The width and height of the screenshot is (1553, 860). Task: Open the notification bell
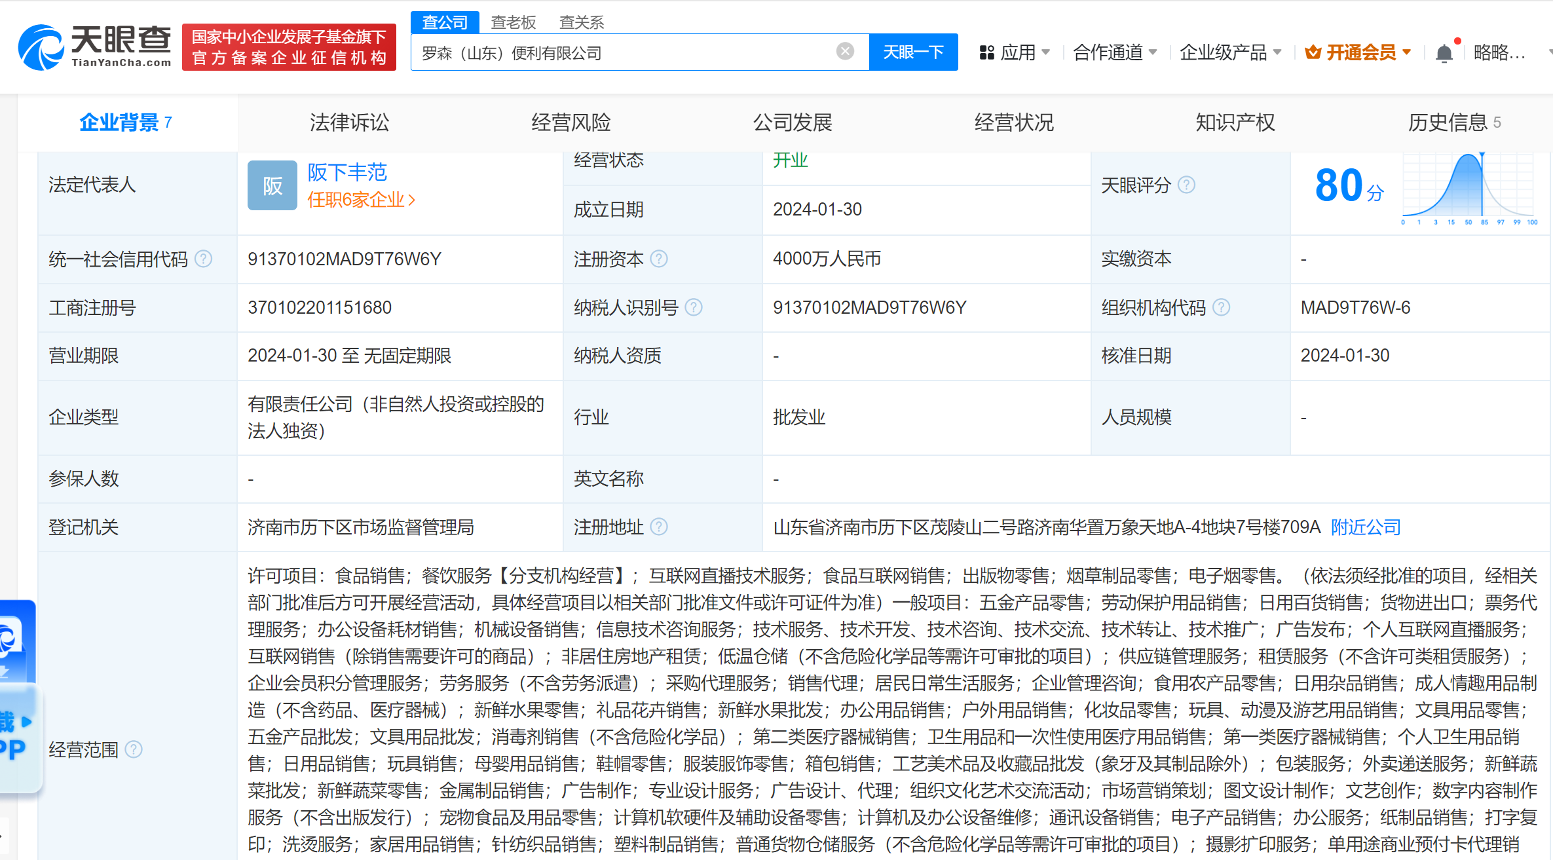[x=1444, y=52]
